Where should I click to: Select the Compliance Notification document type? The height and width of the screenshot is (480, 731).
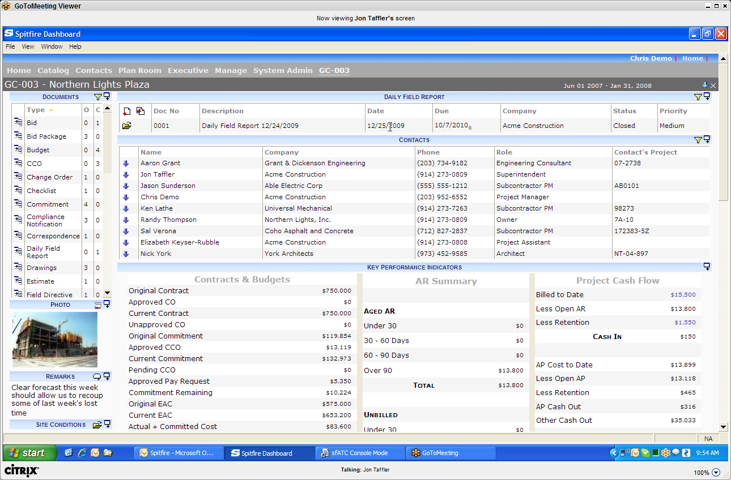pos(45,220)
